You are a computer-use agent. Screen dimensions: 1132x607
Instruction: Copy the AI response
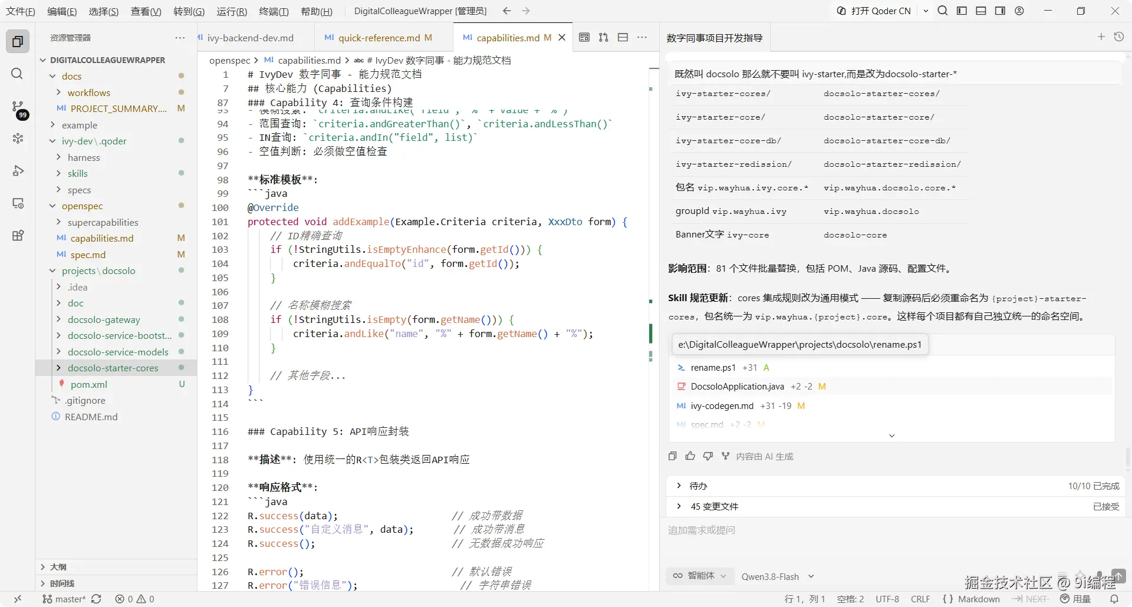[673, 456]
